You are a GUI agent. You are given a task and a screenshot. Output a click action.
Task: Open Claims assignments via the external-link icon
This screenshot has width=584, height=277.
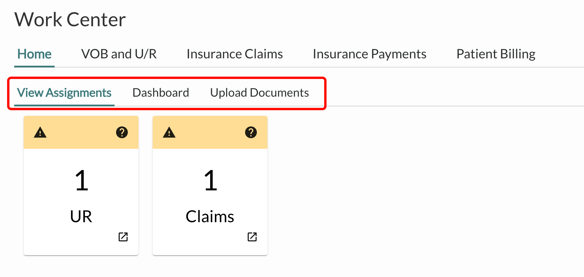tap(252, 237)
